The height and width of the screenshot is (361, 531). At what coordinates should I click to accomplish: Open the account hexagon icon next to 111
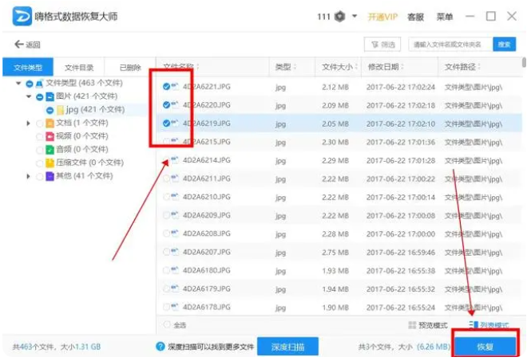[x=339, y=17]
